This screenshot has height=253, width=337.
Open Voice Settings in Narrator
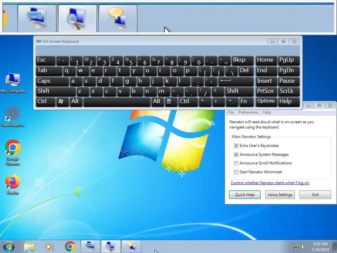point(280,195)
